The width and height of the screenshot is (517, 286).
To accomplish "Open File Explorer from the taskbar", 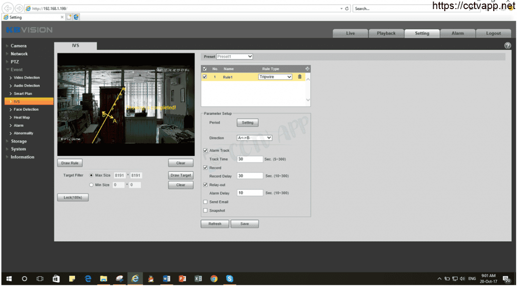I will click(x=104, y=278).
